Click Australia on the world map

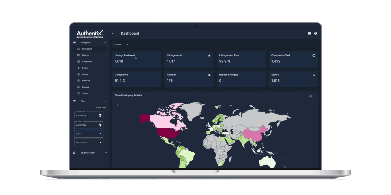tap(268, 161)
